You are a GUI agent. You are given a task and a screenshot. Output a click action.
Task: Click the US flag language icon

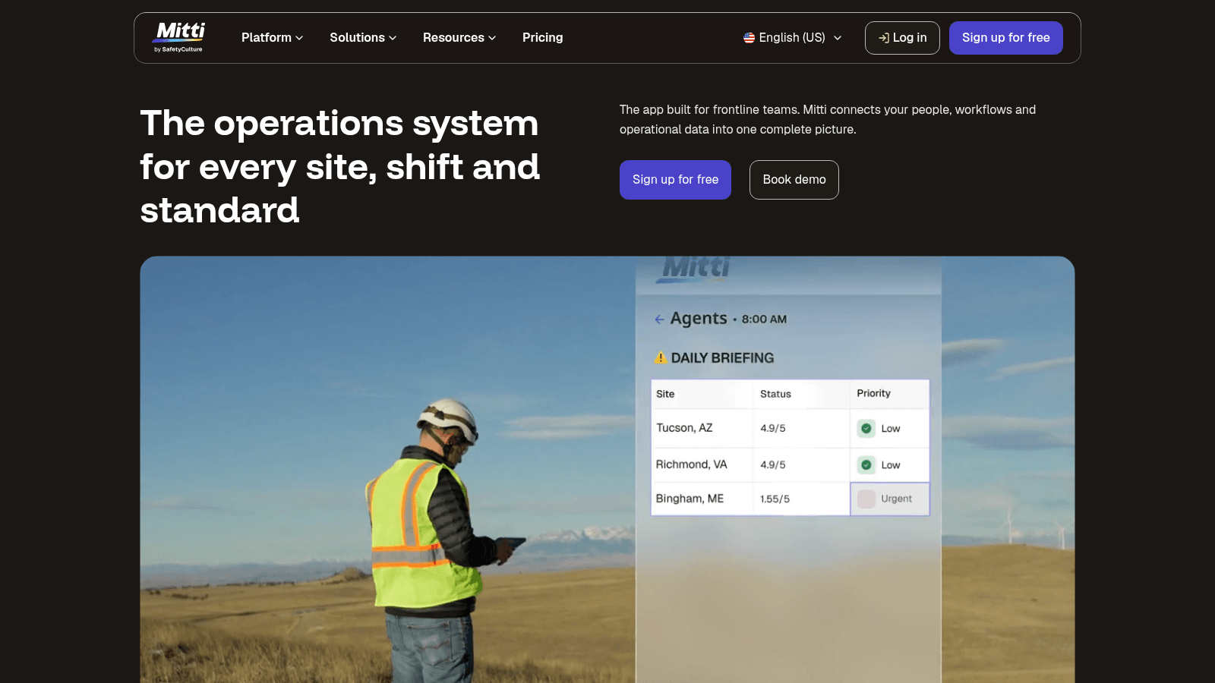click(749, 38)
